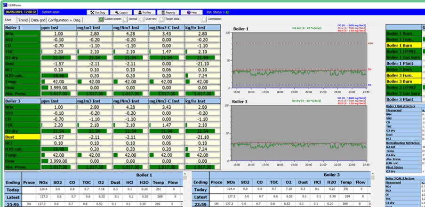
Task: Select the Boiler 3 Gas burn status row
Action: click(404, 93)
